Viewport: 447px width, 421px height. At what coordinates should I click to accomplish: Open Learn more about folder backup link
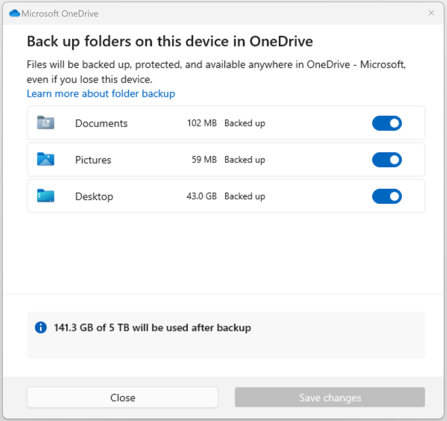(x=101, y=94)
